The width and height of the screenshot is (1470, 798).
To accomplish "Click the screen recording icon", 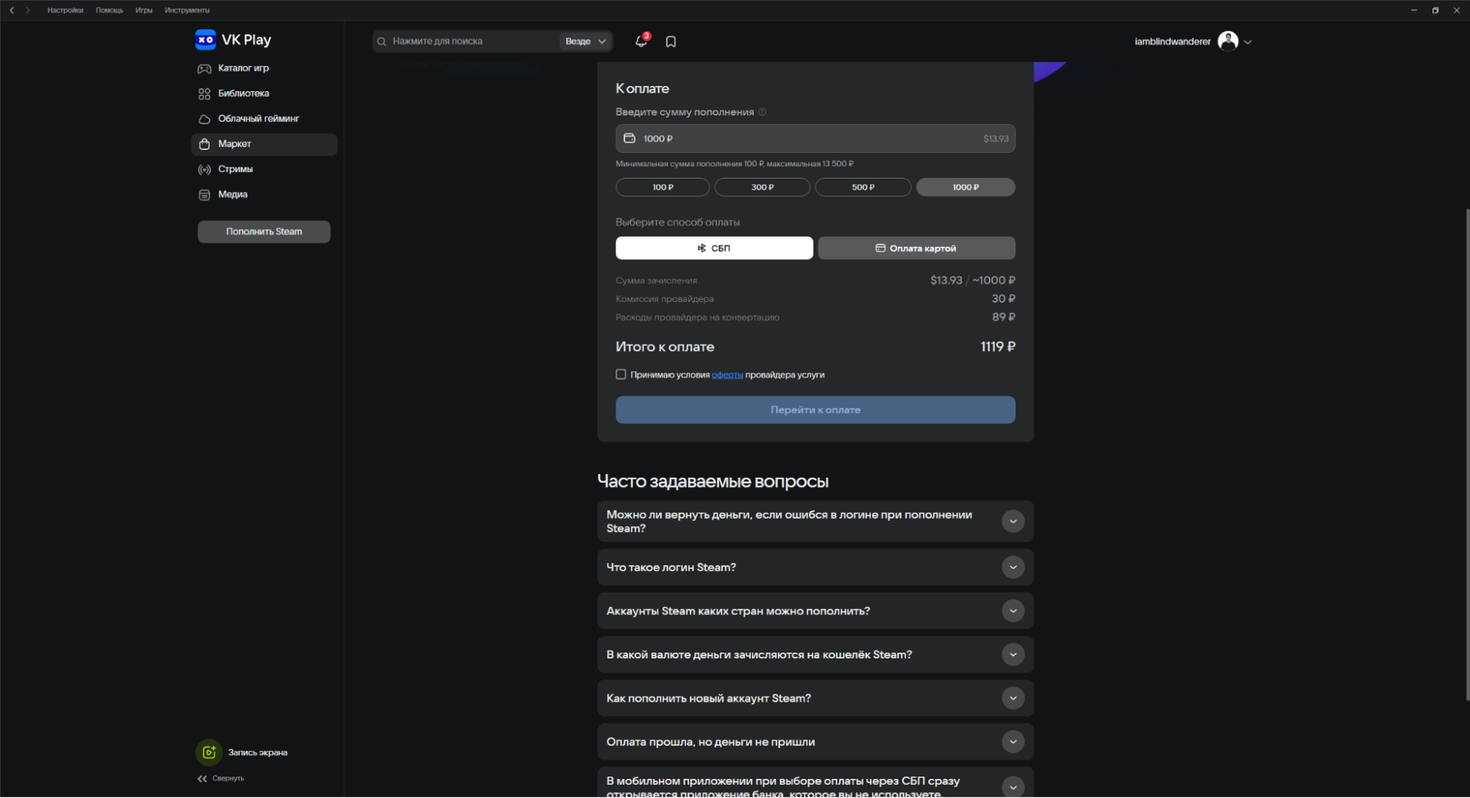I will pyautogui.click(x=209, y=752).
